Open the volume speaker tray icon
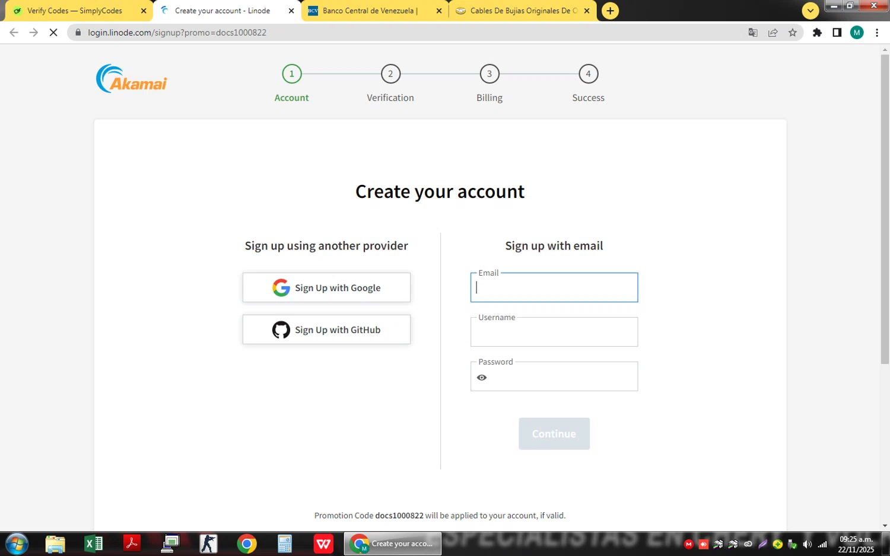This screenshot has height=556, width=890. click(x=807, y=544)
